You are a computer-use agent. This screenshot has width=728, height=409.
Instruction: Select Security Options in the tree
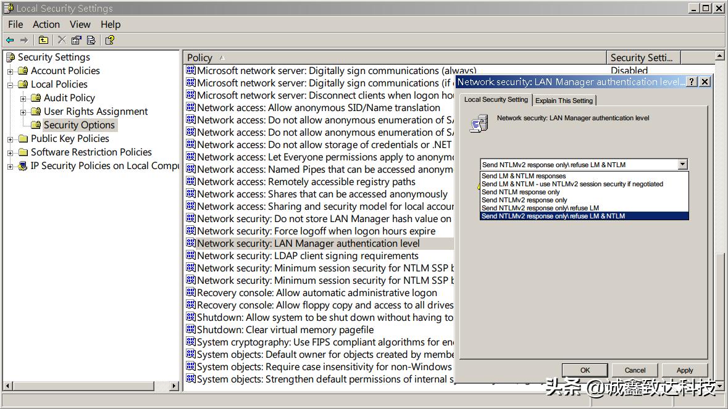click(x=79, y=125)
